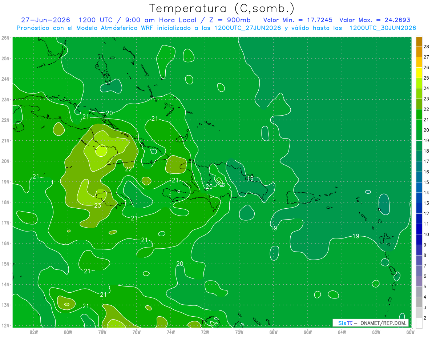436x337 pixels.
Task: Click the longitude axis label "60W"
Action: (x=410, y=332)
